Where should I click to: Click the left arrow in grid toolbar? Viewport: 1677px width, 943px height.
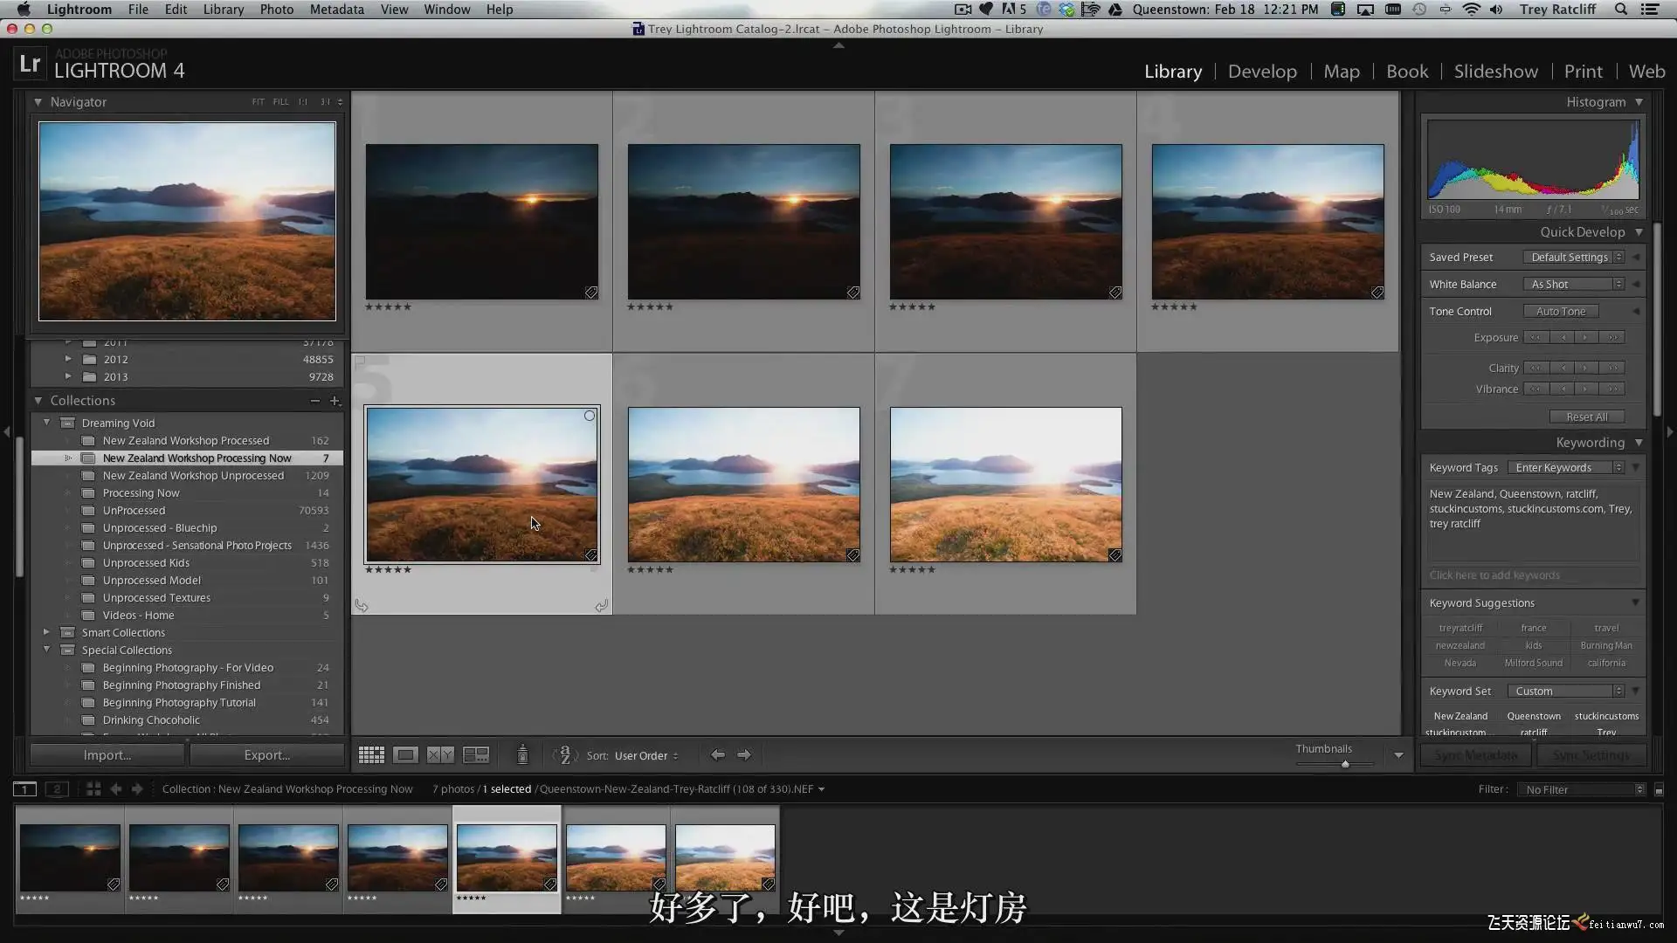[717, 755]
